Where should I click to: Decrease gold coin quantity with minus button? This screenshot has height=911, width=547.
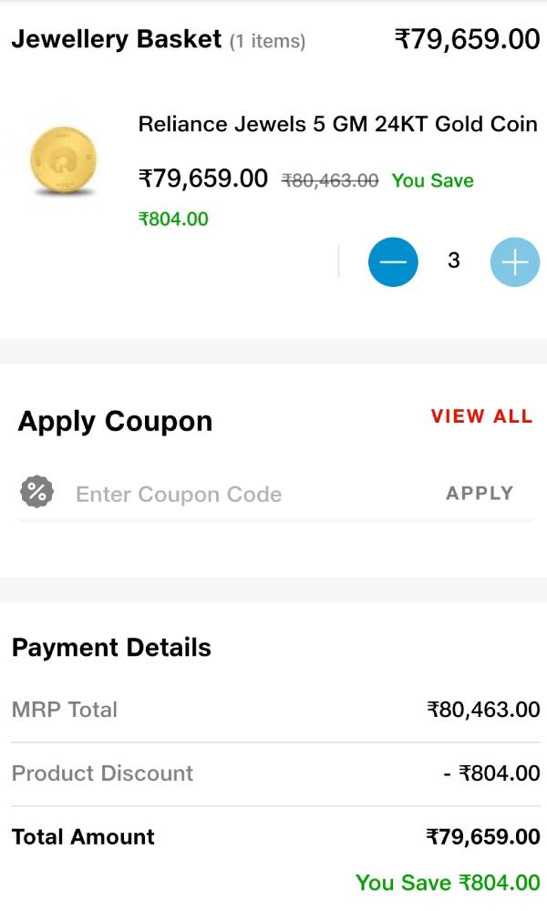[x=393, y=262]
